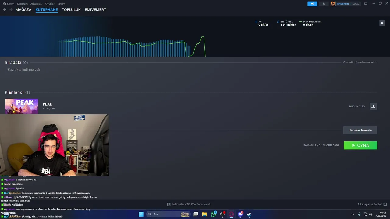Click the green OYNA button
Viewport: 390px width, 219px height.
tap(360, 145)
